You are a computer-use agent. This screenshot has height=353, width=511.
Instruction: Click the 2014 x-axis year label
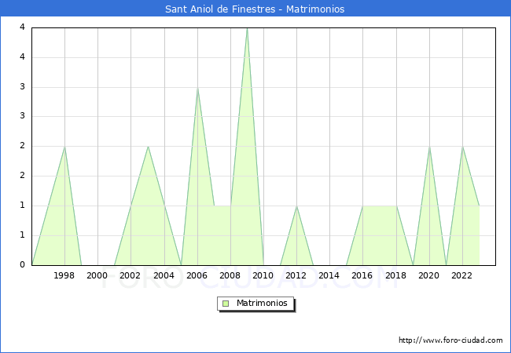(329, 275)
